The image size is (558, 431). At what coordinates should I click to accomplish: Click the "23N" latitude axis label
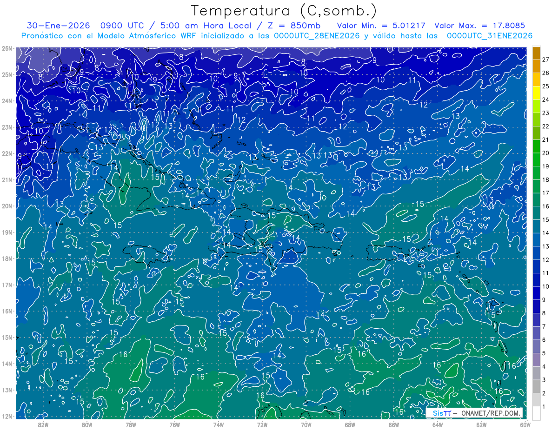coord(7,127)
